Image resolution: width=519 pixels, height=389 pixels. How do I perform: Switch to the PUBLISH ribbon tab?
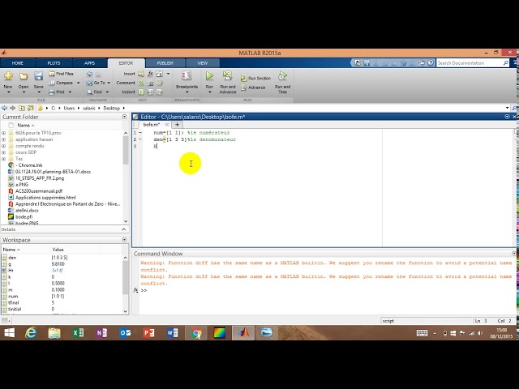click(165, 63)
